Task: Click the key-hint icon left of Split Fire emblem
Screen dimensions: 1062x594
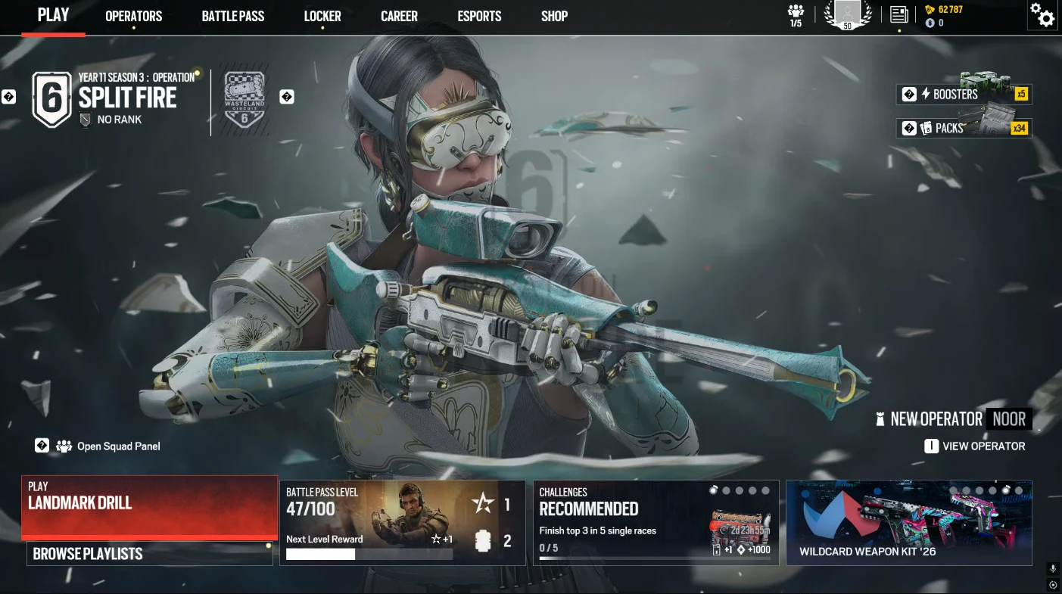Action: click(x=8, y=97)
